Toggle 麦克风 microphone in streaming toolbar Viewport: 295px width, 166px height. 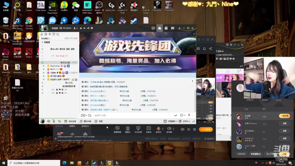tap(159, 129)
